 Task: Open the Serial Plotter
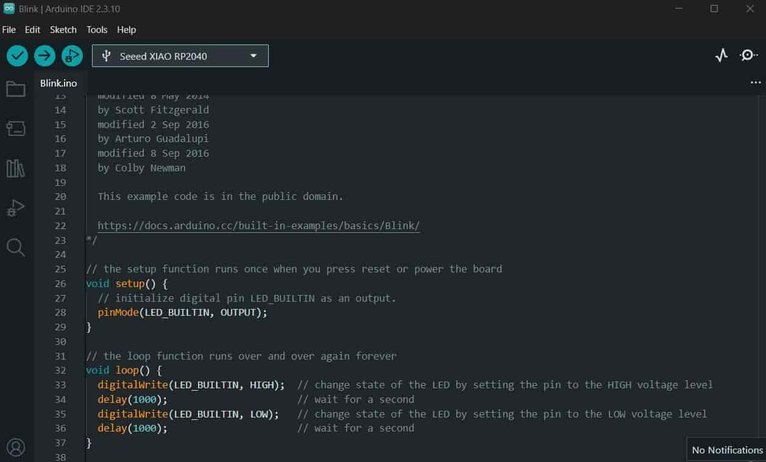tap(722, 56)
